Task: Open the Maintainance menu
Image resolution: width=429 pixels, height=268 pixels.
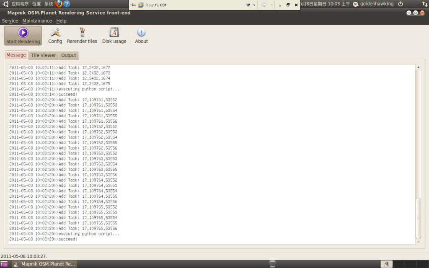Action: tap(37, 21)
